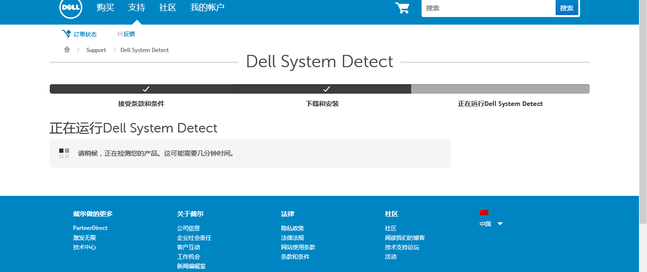This screenshot has height=272, width=647.
Task: Open the 技术支持论坛 footer link
Action: pos(402,247)
